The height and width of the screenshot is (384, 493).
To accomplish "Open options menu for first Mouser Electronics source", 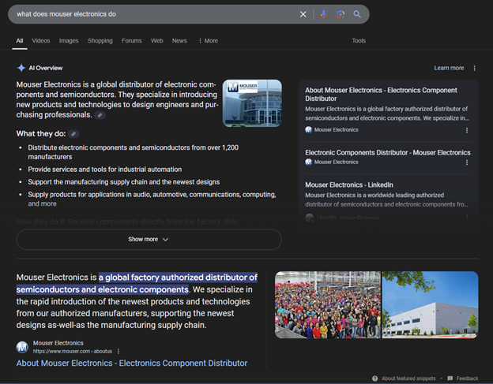I will tap(466, 130).
